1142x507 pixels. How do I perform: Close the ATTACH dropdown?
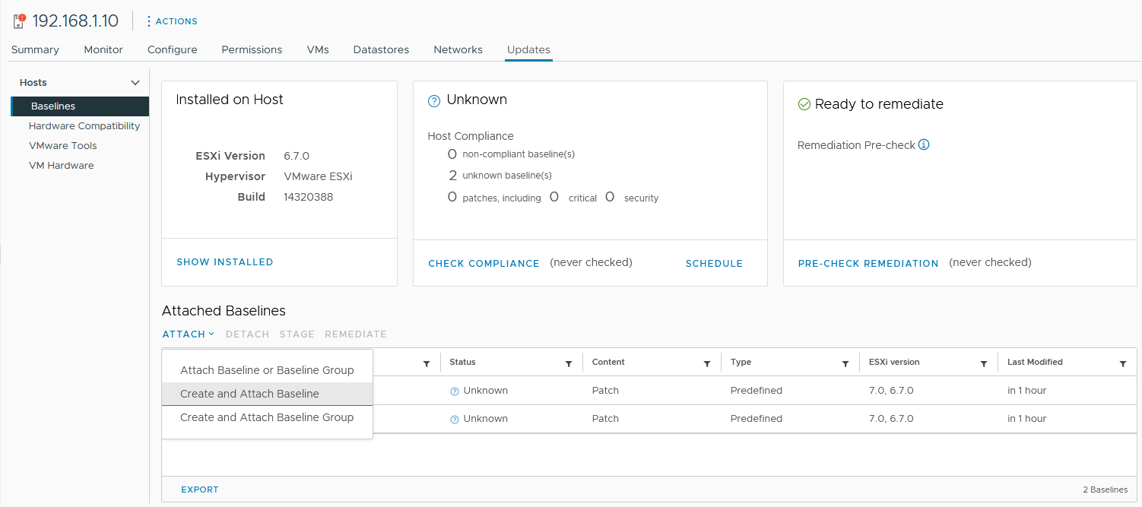[188, 334]
